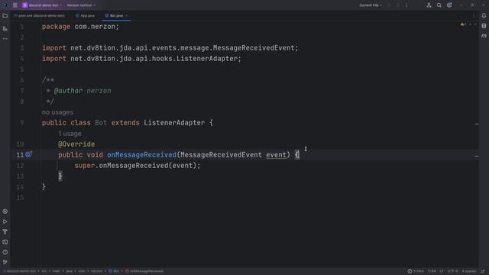Click the warnings indicator in editor corner
Screen dimensions: 489x275
464,24
